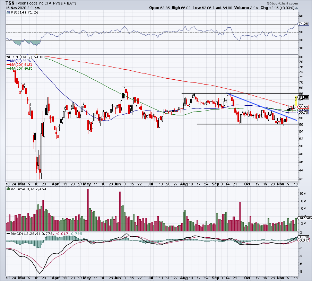Click the MA(50) 59.76 legend text
This screenshot has width=312, height=281.
click(x=20, y=61)
